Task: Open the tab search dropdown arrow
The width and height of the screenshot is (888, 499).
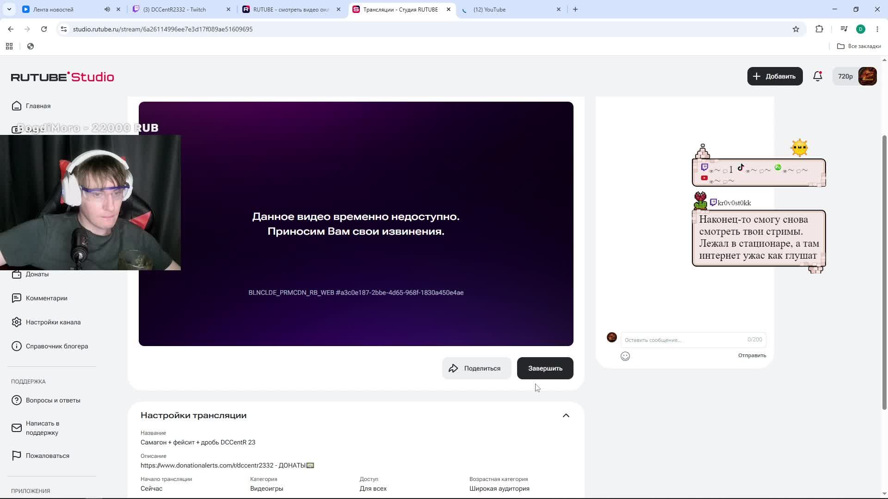Action: coord(9,9)
